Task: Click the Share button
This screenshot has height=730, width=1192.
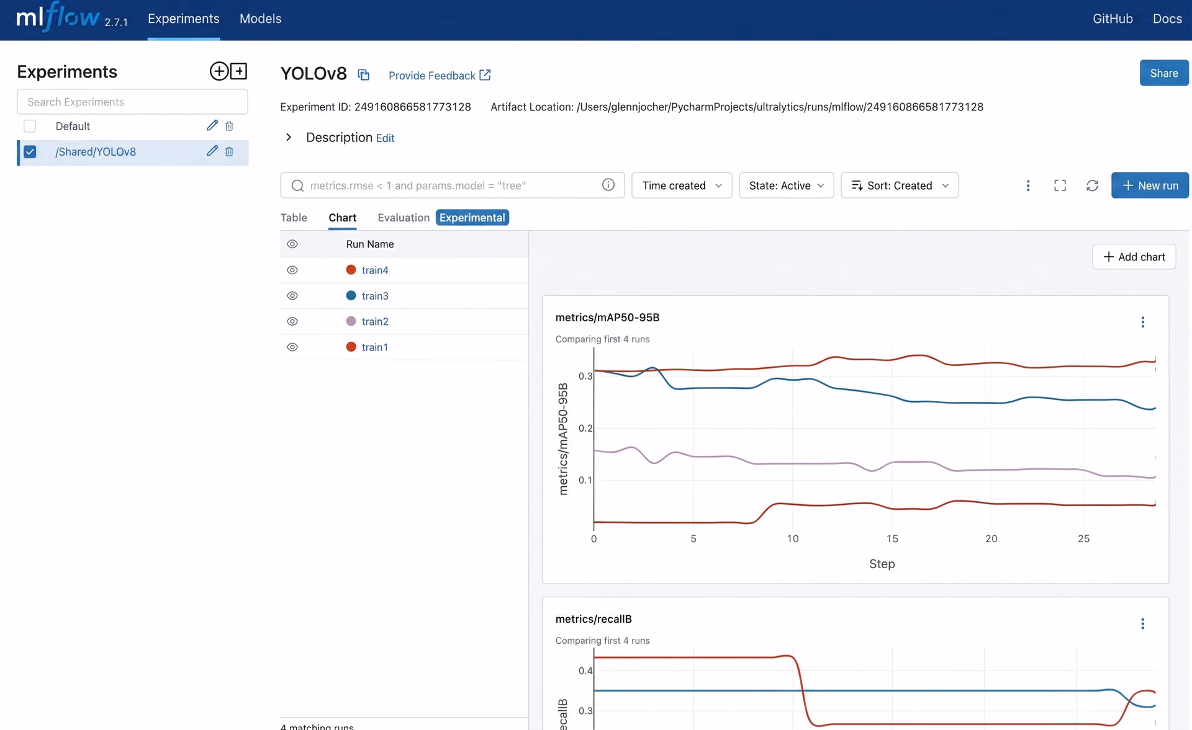Action: pyautogui.click(x=1164, y=73)
